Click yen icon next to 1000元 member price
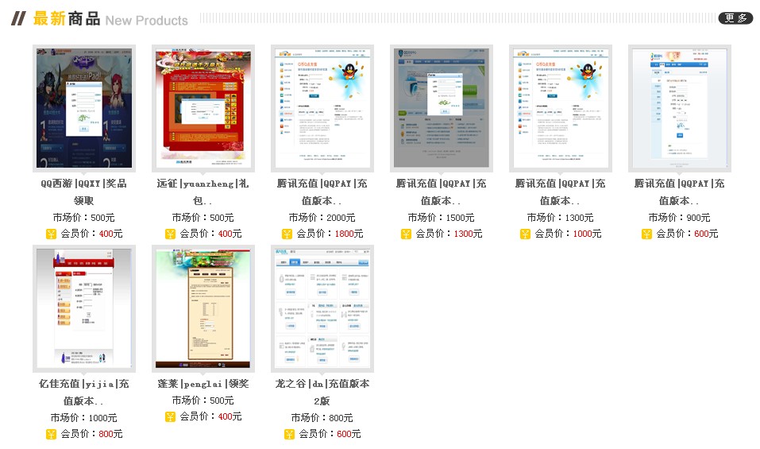The height and width of the screenshot is (449, 760). coord(525,234)
